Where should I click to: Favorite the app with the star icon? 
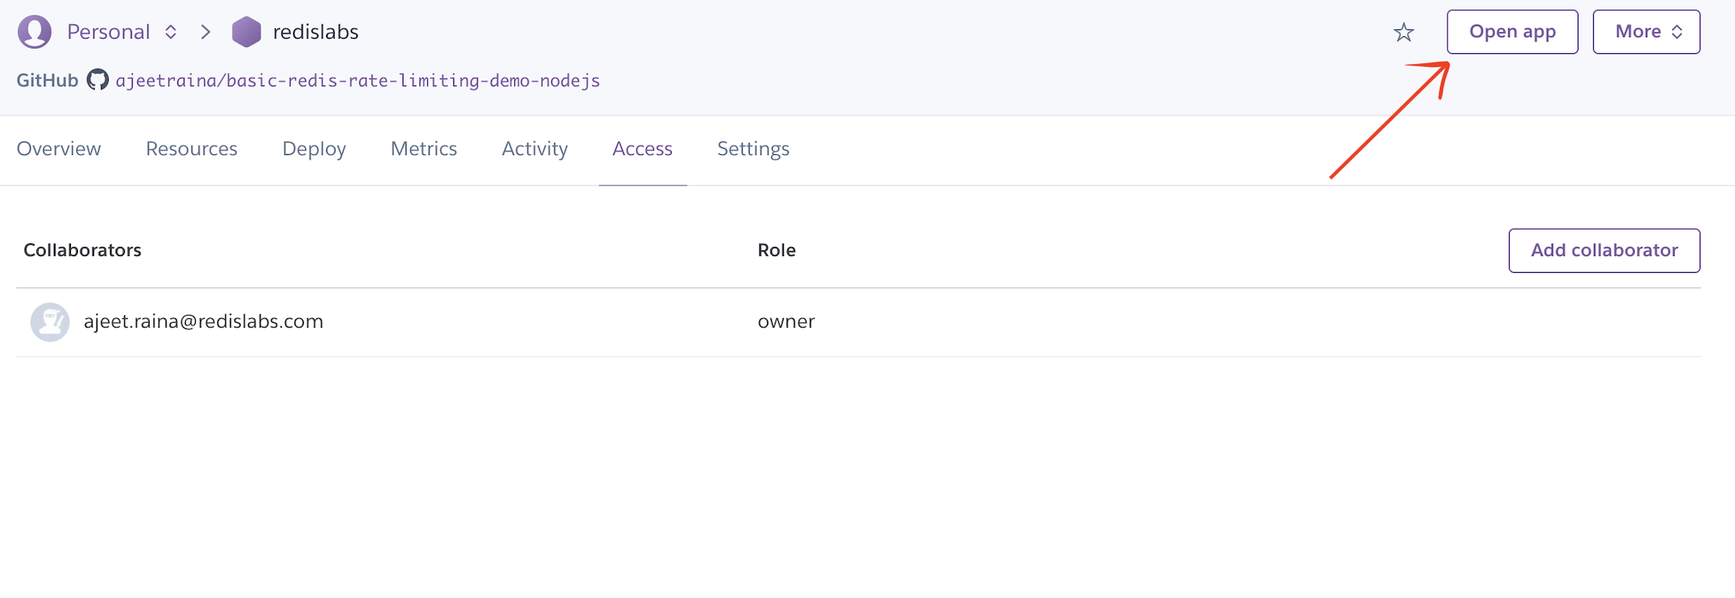point(1403,32)
